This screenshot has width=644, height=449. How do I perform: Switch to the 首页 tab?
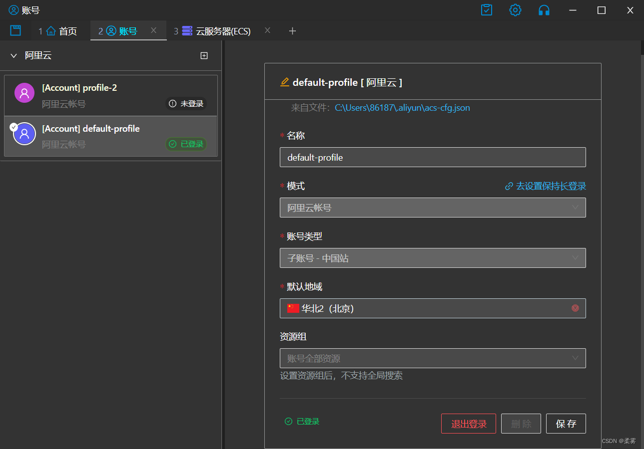pyautogui.click(x=57, y=31)
